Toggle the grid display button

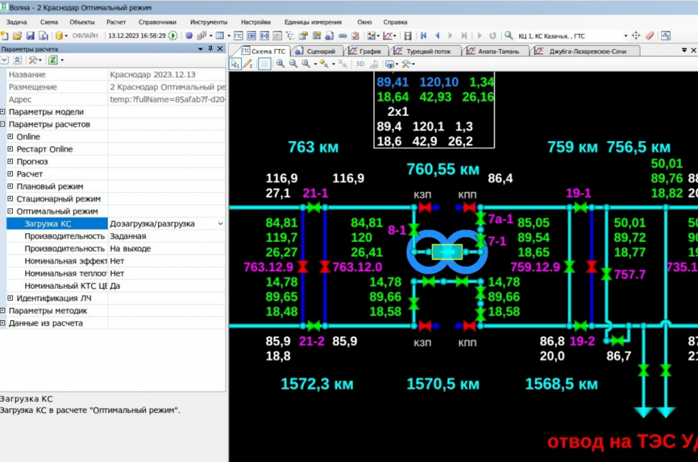coord(264,64)
